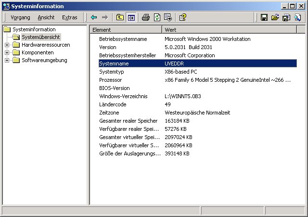308x217 pixels.
Task: Open the Vorgang menu
Action: click(x=20, y=17)
